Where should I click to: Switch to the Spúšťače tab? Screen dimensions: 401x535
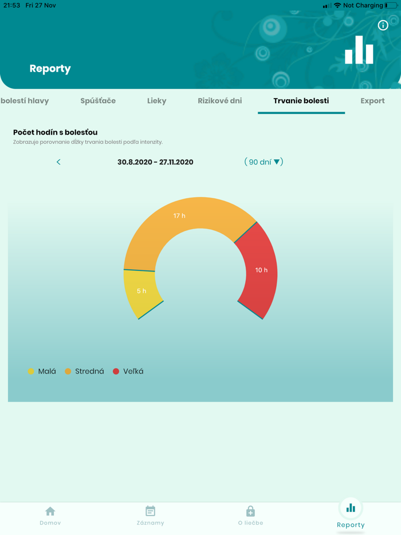point(98,101)
